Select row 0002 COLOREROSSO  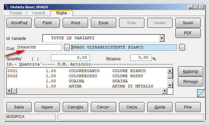coord(87,76)
